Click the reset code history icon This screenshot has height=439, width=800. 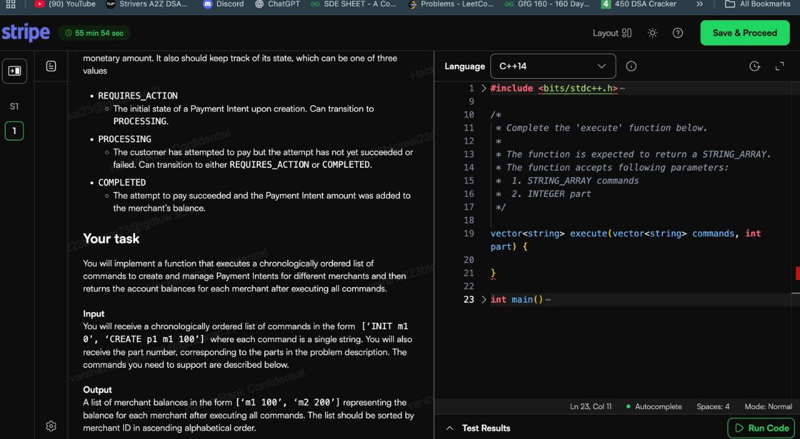[754, 66]
